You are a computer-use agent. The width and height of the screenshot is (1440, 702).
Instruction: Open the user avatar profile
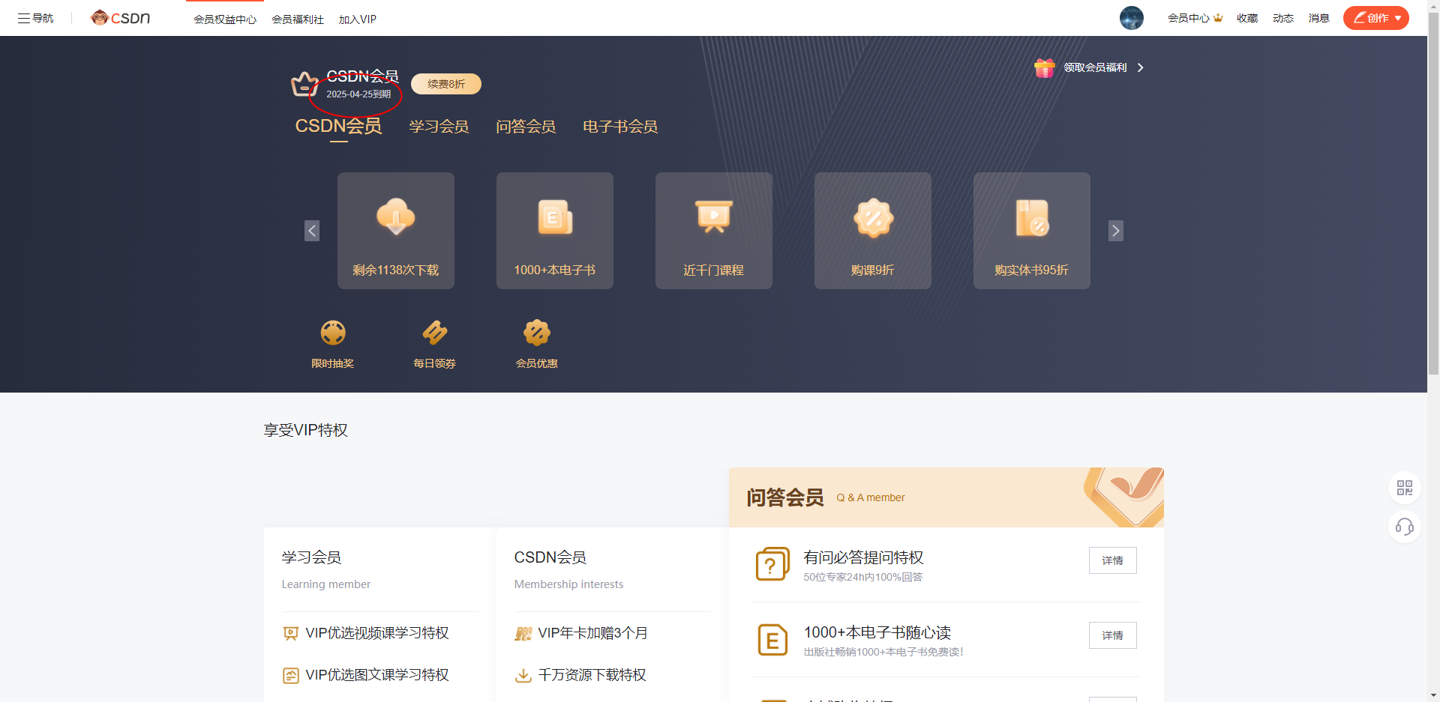tap(1131, 18)
